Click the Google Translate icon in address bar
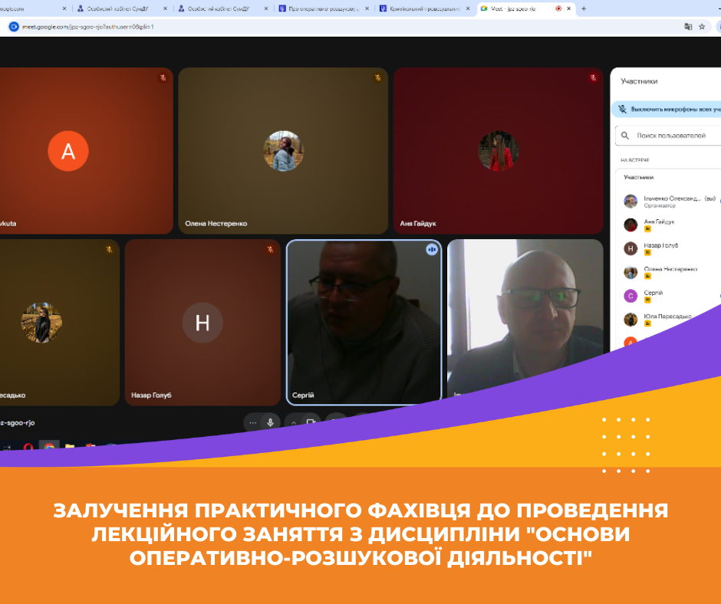Viewport: 721px width, 604px height. pyautogui.click(x=688, y=26)
